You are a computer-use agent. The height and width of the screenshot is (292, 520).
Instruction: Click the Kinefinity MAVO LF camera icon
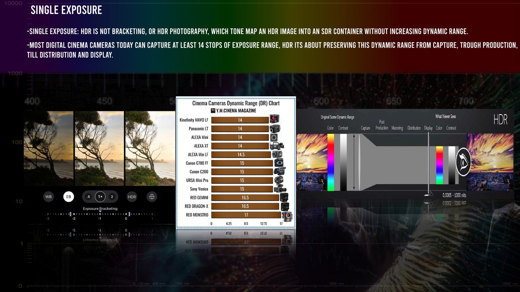275,119
